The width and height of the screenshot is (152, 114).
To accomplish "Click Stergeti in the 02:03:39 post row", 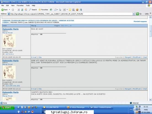I will (x=128, y=57).
